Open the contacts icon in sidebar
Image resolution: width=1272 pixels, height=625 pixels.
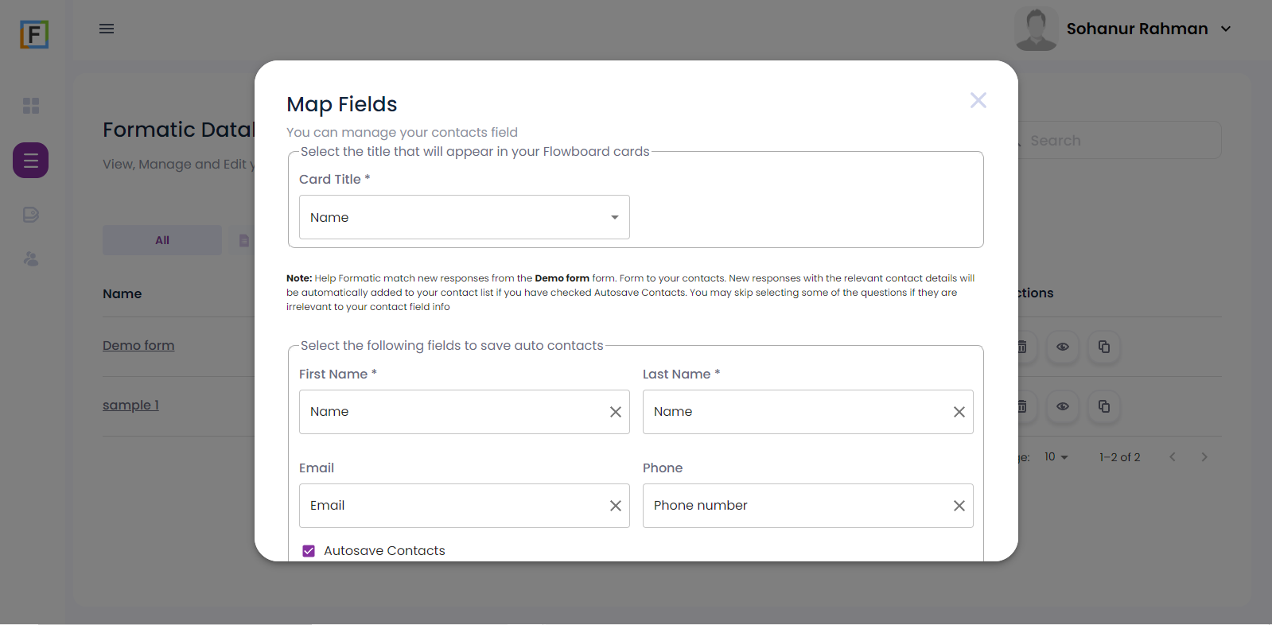click(x=31, y=259)
